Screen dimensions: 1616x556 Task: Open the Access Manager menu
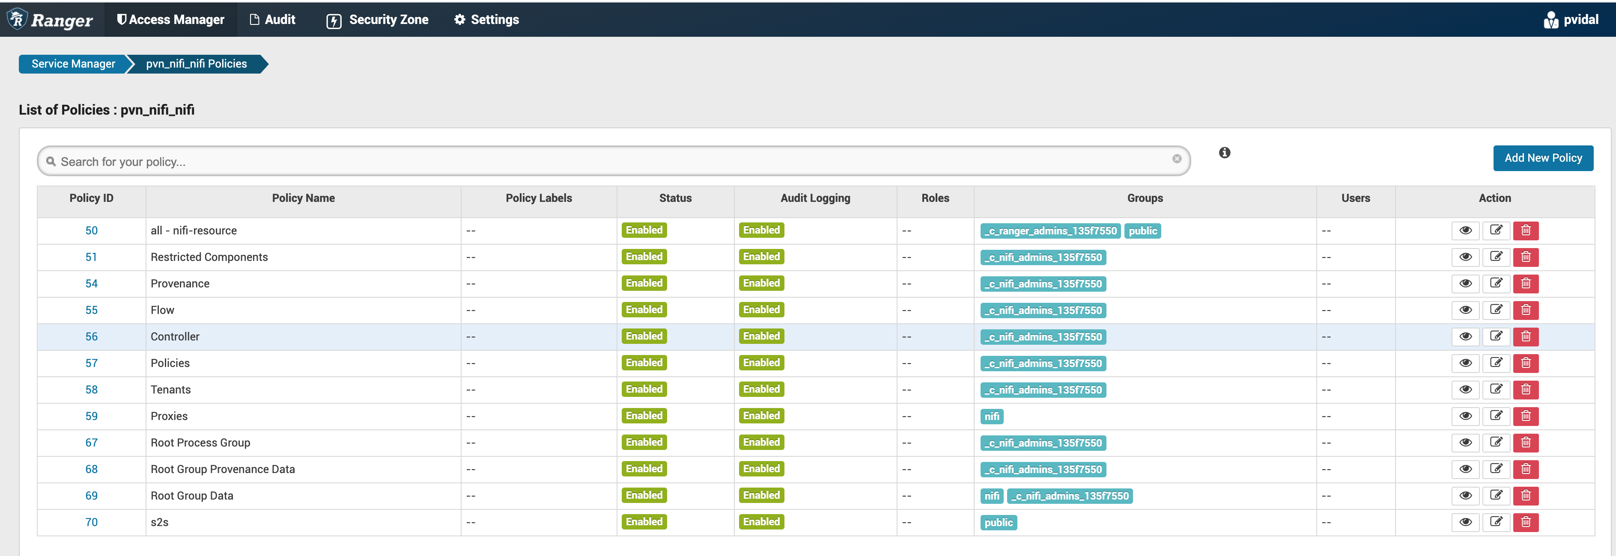click(170, 19)
